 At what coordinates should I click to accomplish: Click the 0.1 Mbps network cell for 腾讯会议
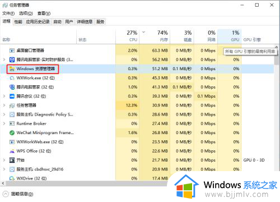click(x=206, y=97)
